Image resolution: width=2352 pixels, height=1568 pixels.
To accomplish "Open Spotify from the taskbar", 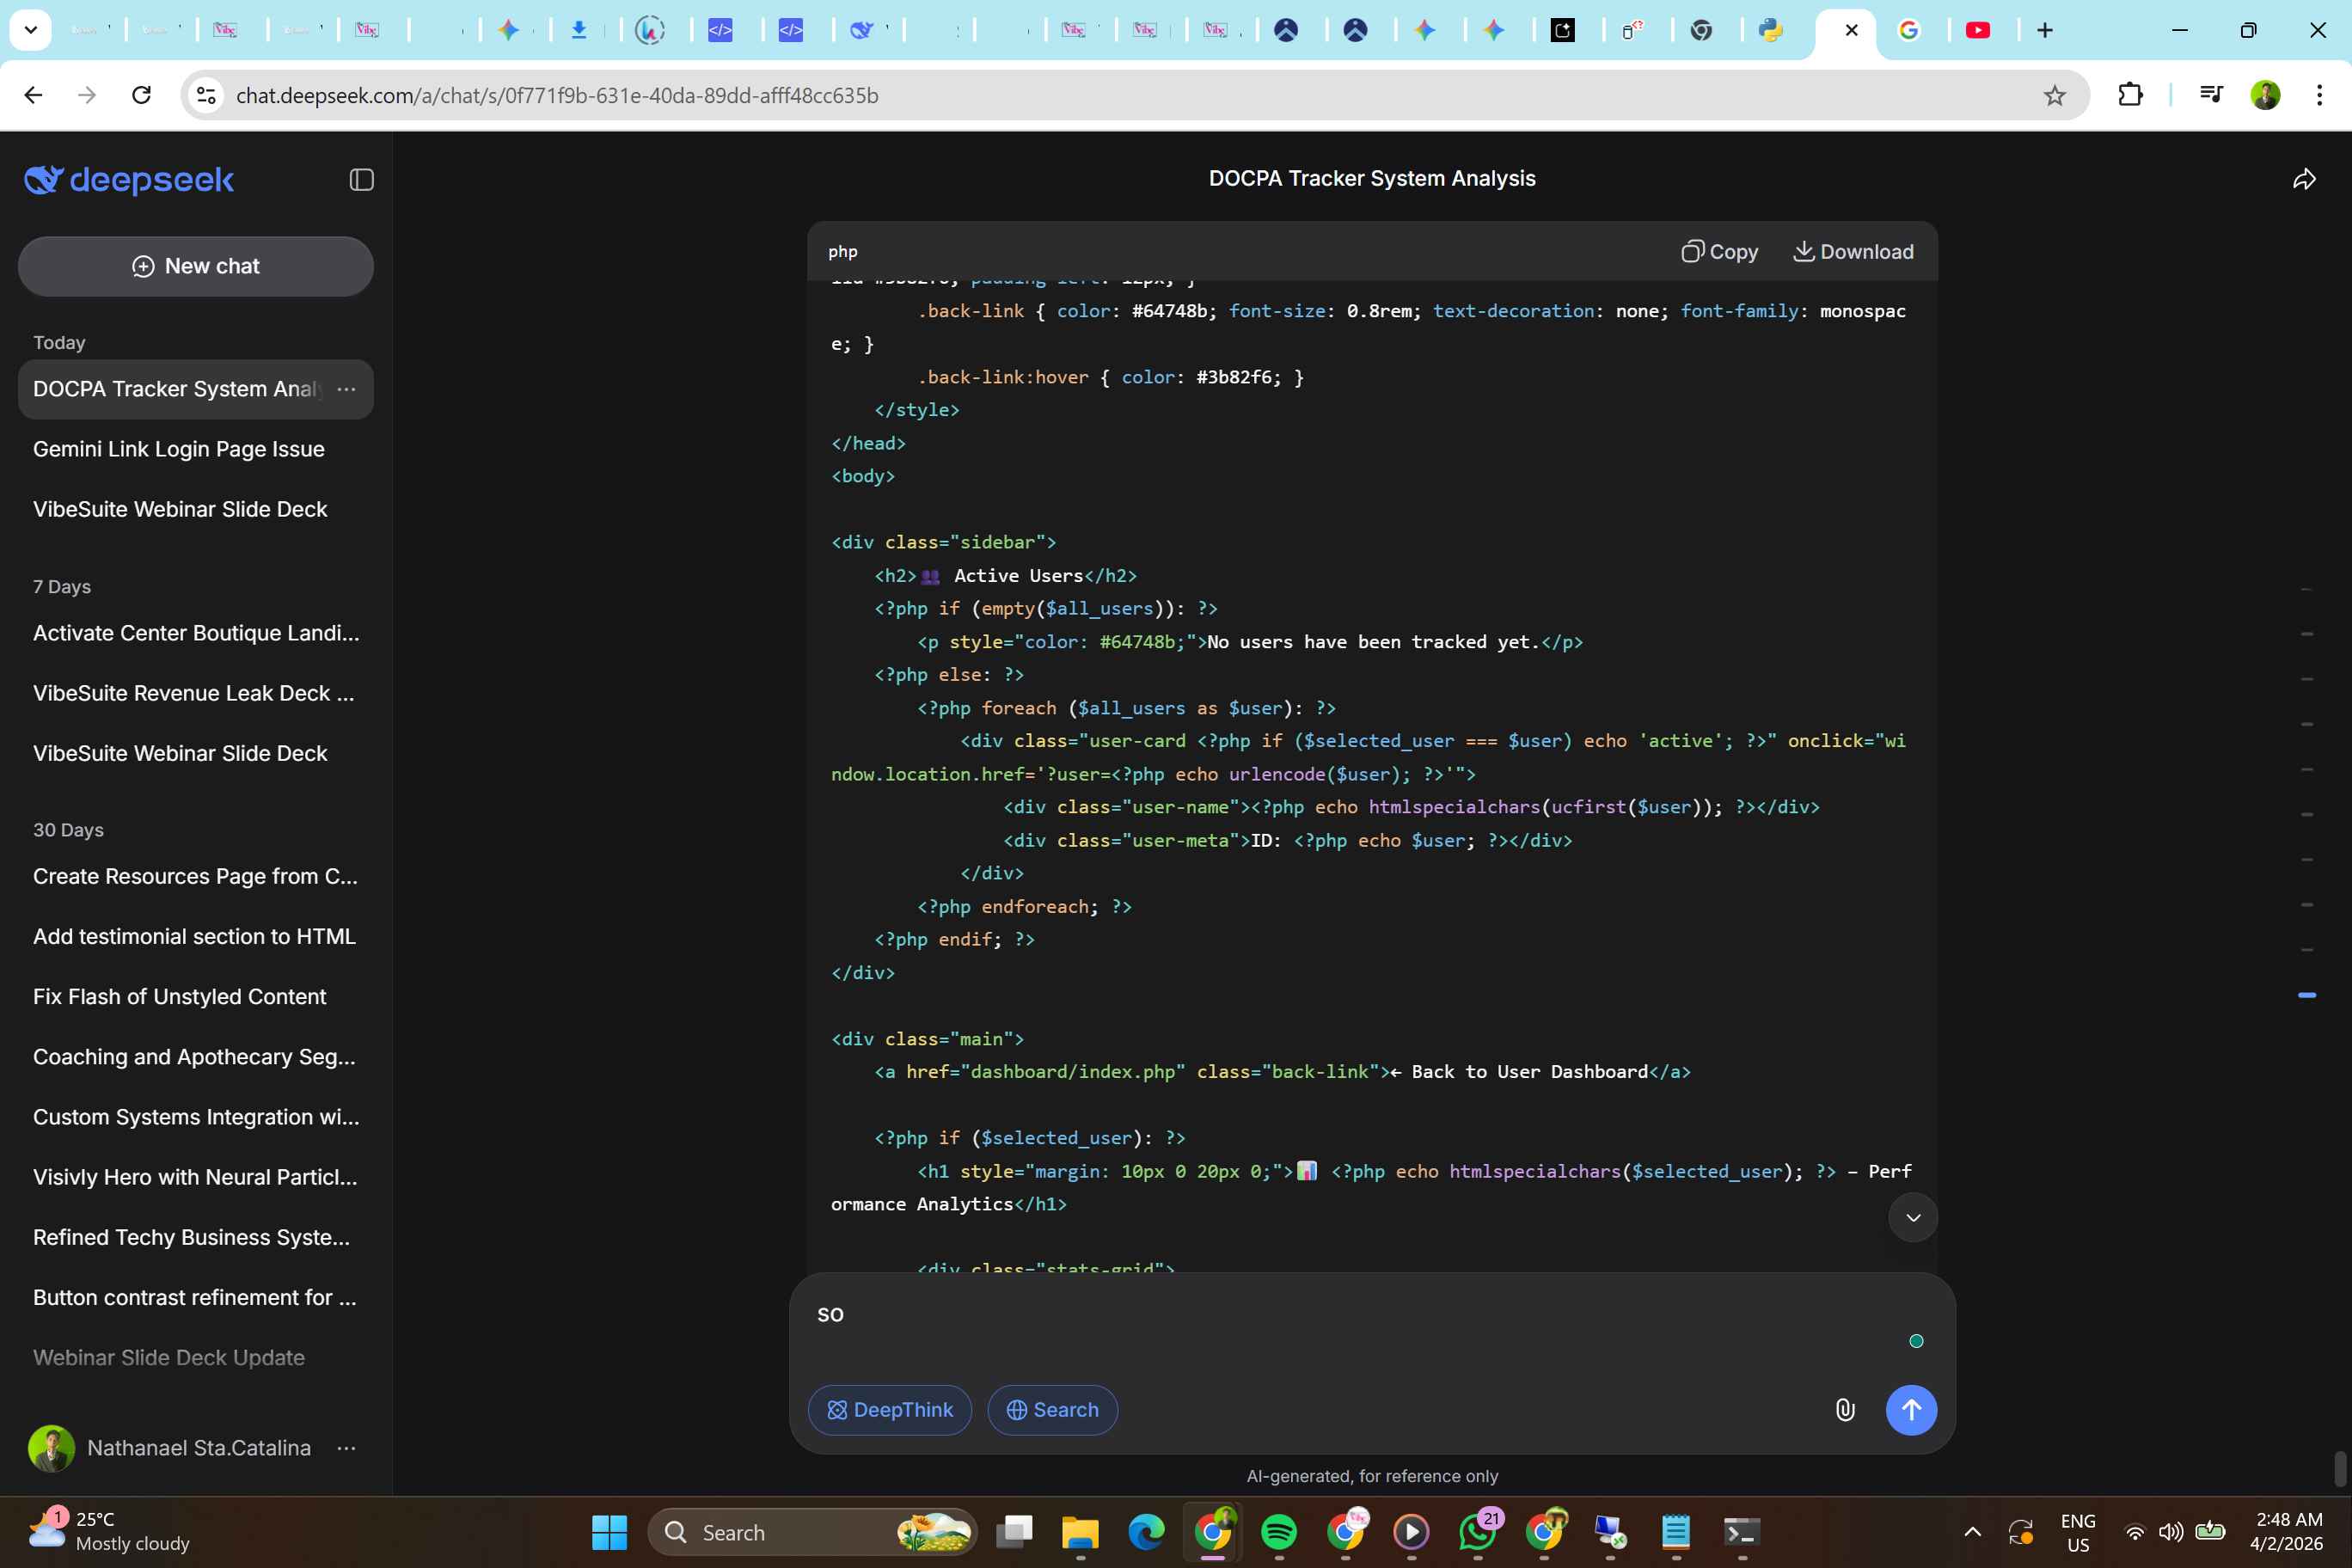I will [x=1279, y=1532].
